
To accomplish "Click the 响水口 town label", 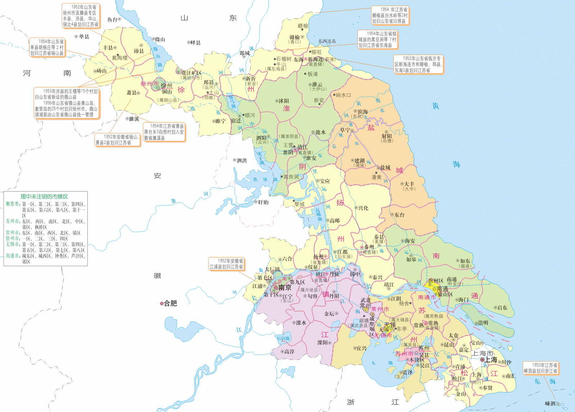I will pos(343,95).
